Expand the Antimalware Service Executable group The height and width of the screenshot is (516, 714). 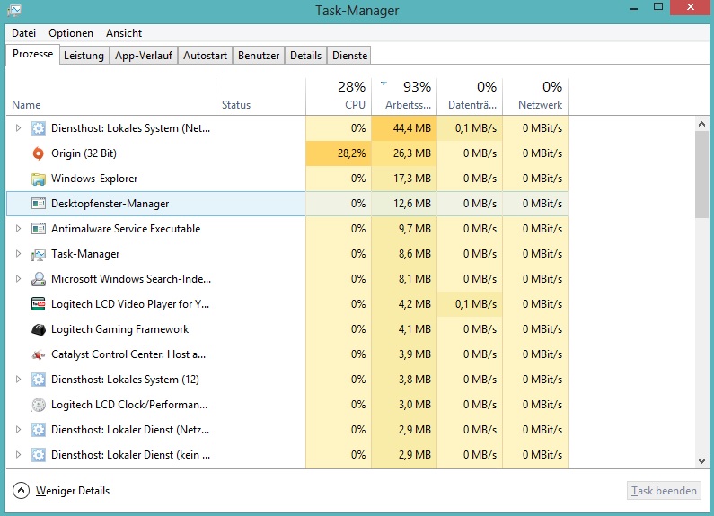tap(18, 229)
